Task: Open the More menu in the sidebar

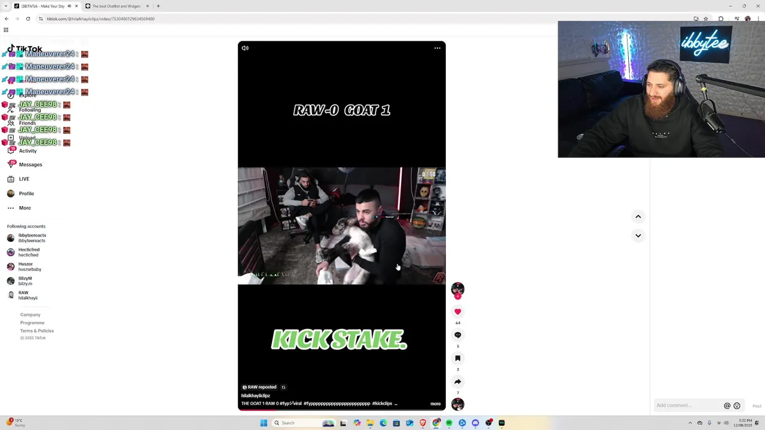Action: 25,208
